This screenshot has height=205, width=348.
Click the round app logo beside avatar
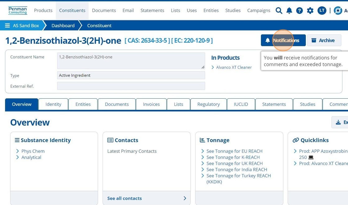pyautogui.click(x=338, y=11)
